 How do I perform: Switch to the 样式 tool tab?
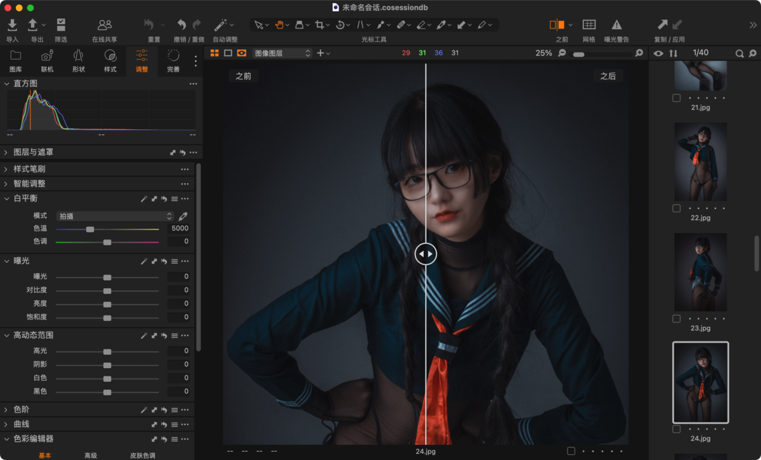point(110,60)
